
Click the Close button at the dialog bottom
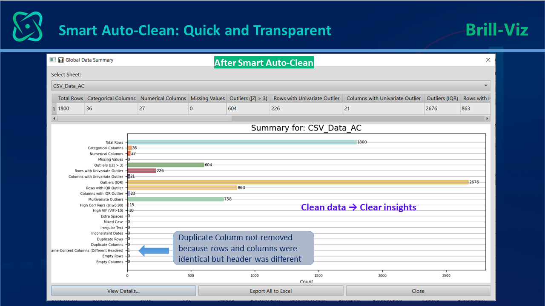coord(418,291)
